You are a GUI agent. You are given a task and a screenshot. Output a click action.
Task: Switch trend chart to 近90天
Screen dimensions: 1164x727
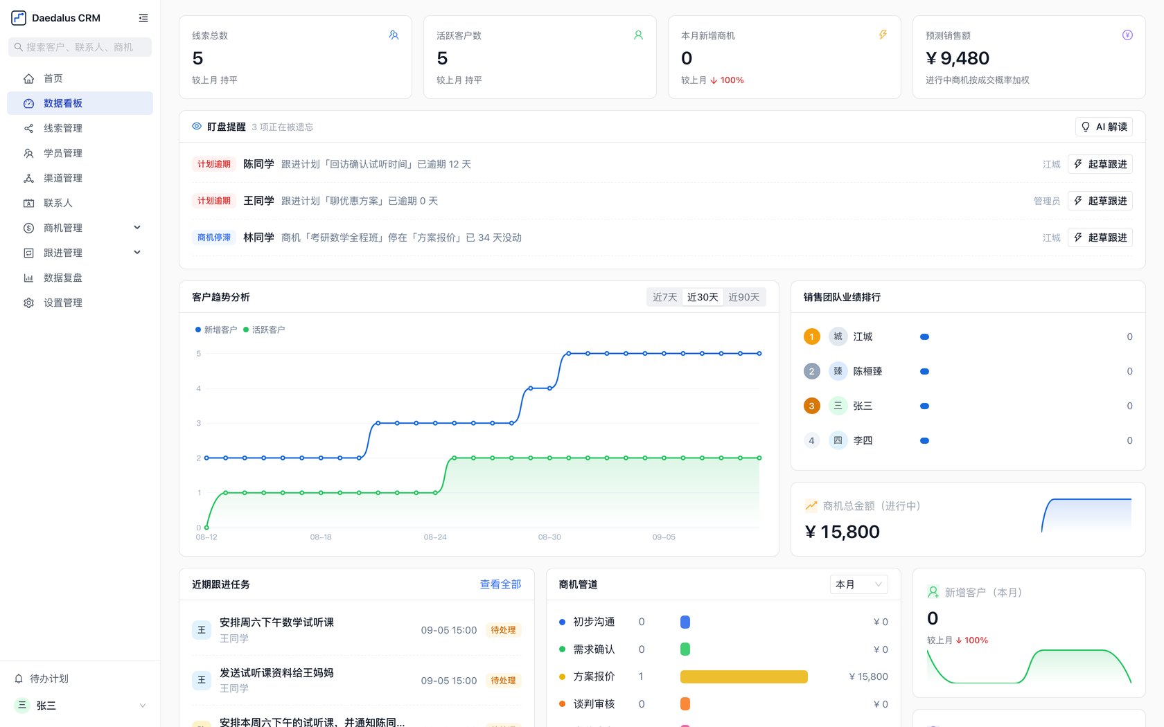743,297
